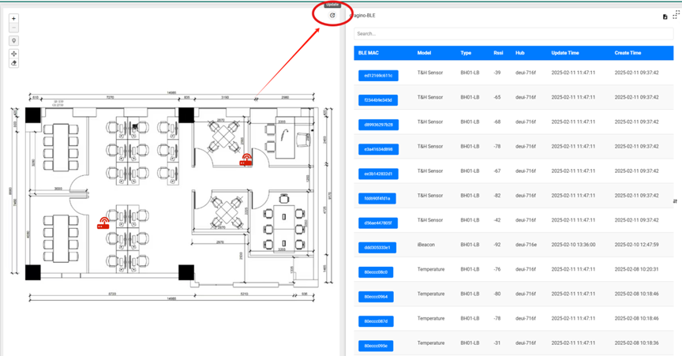Viewport: 682px width, 356px height.
Task: Select the eraser tool on map
Action: (x=14, y=63)
